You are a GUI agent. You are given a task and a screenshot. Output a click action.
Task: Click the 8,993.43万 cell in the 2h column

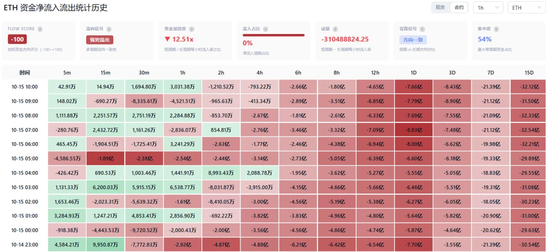point(221,173)
